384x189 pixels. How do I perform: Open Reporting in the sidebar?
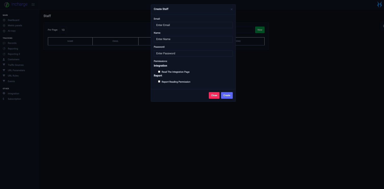(13, 49)
